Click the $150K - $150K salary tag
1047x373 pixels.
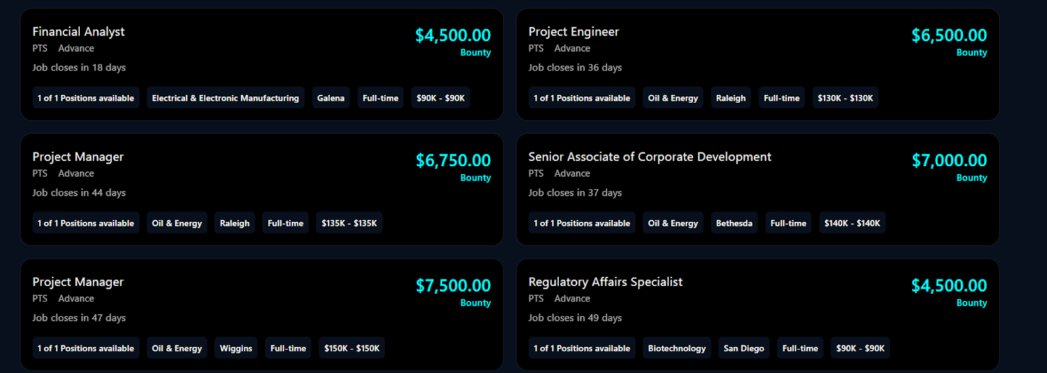[351, 349]
